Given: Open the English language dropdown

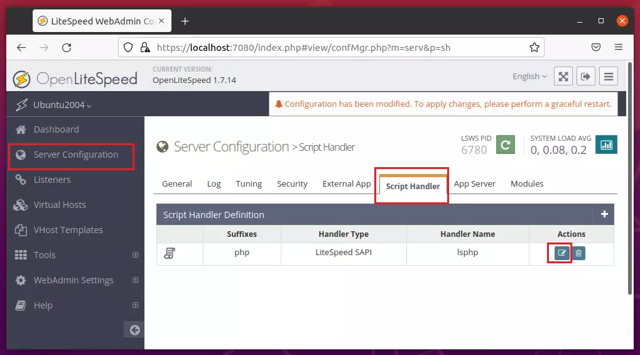Looking at the screenshot, I should pyautogui.click(x=529, y=77).
